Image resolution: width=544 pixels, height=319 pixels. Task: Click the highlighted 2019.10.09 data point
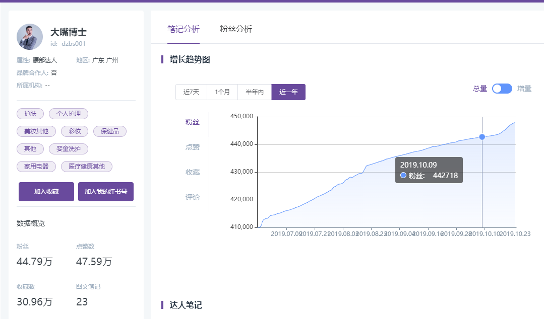click(482, 137)
